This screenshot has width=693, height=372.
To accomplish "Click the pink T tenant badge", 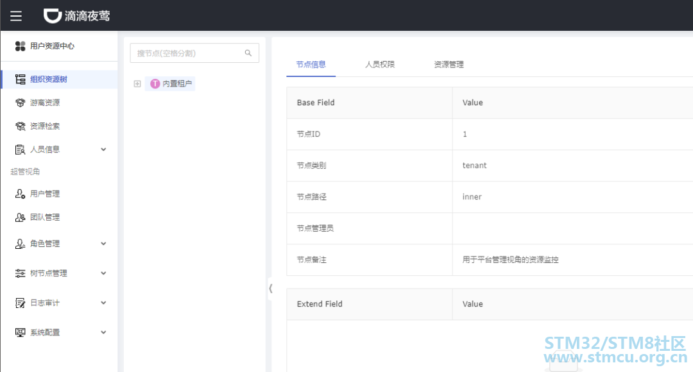I will click(155, 83).
